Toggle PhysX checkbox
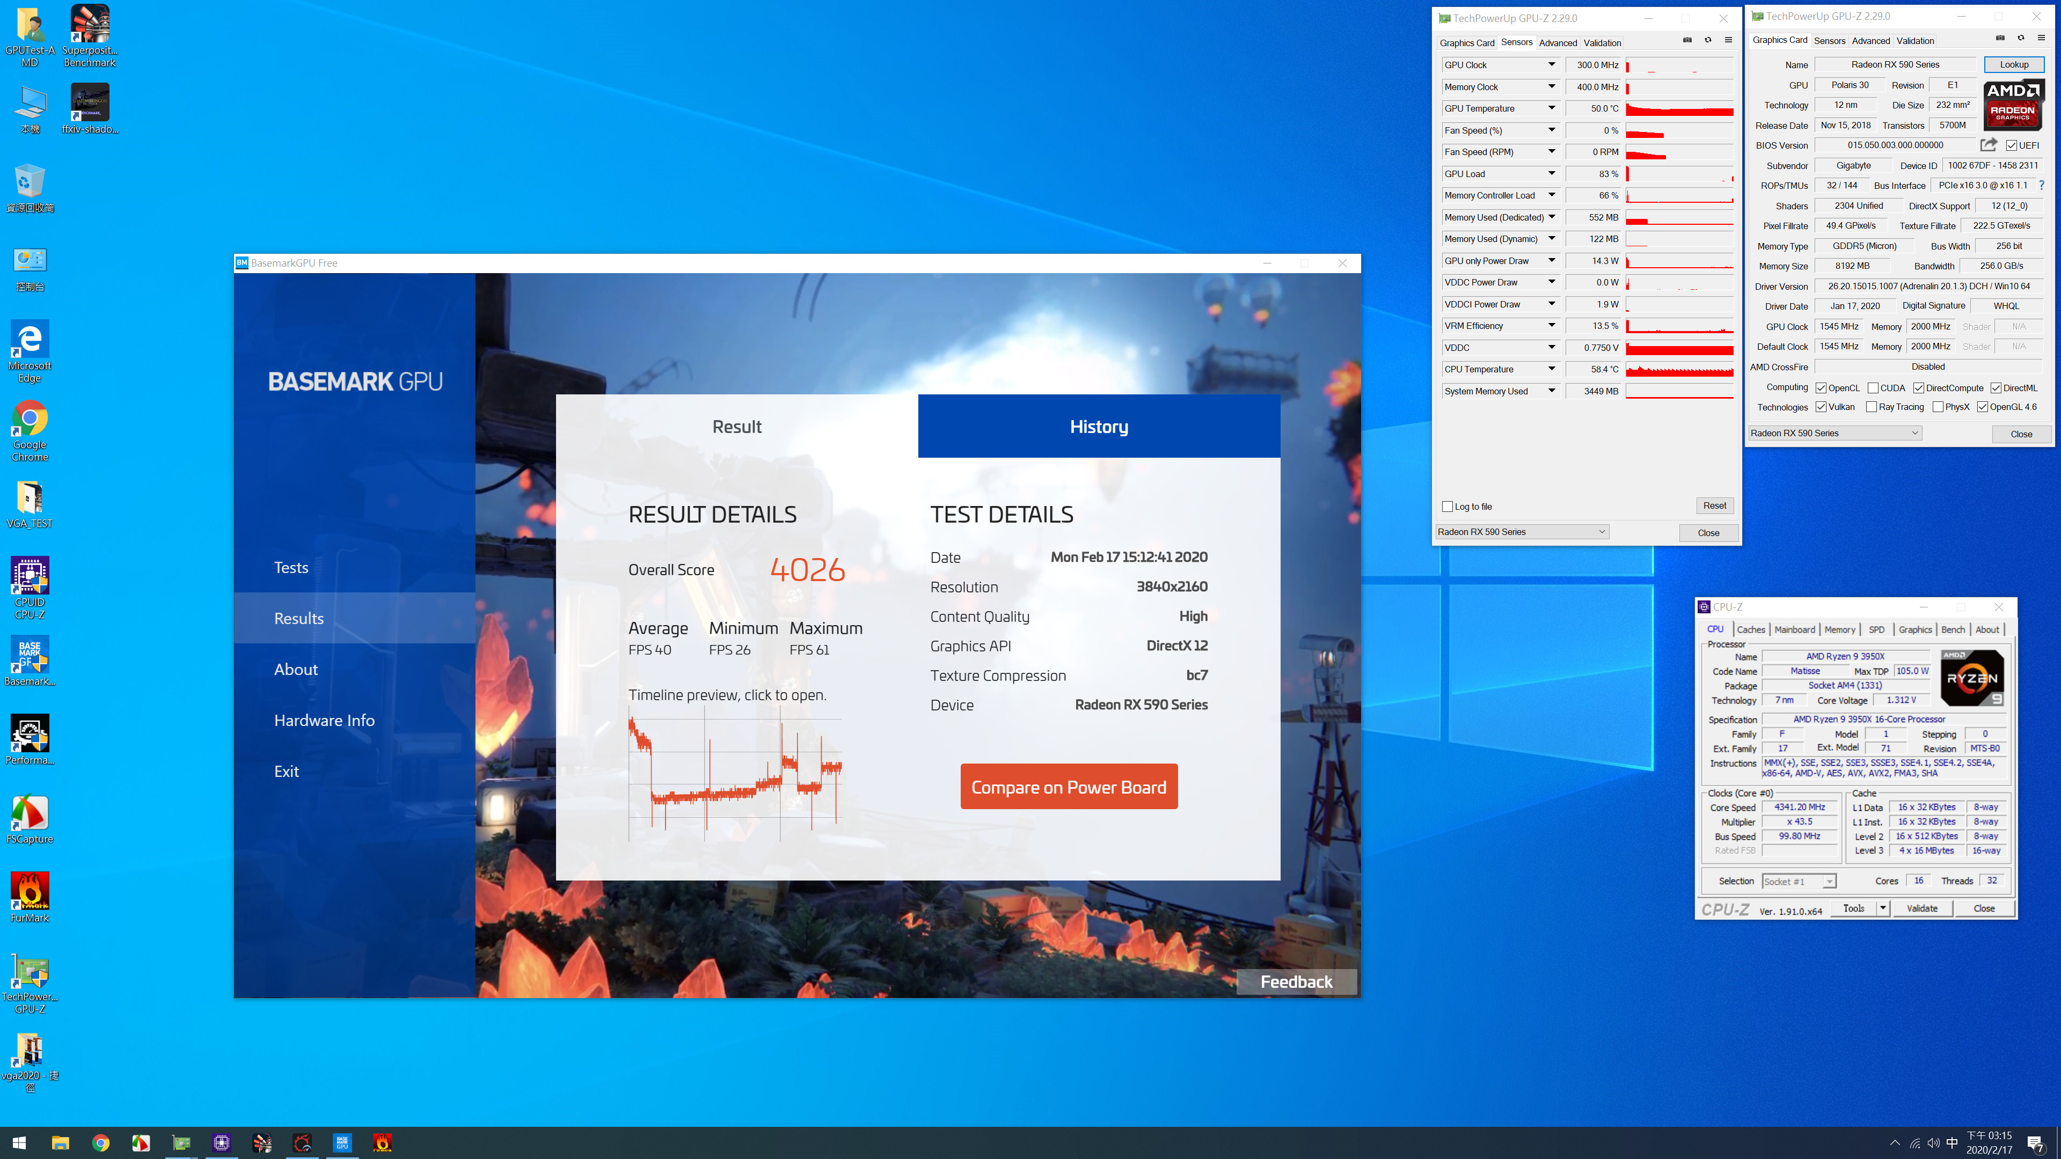The height and width of the screenshot is (1159, 2061). pyautogui.click(x=1938, y=407)
